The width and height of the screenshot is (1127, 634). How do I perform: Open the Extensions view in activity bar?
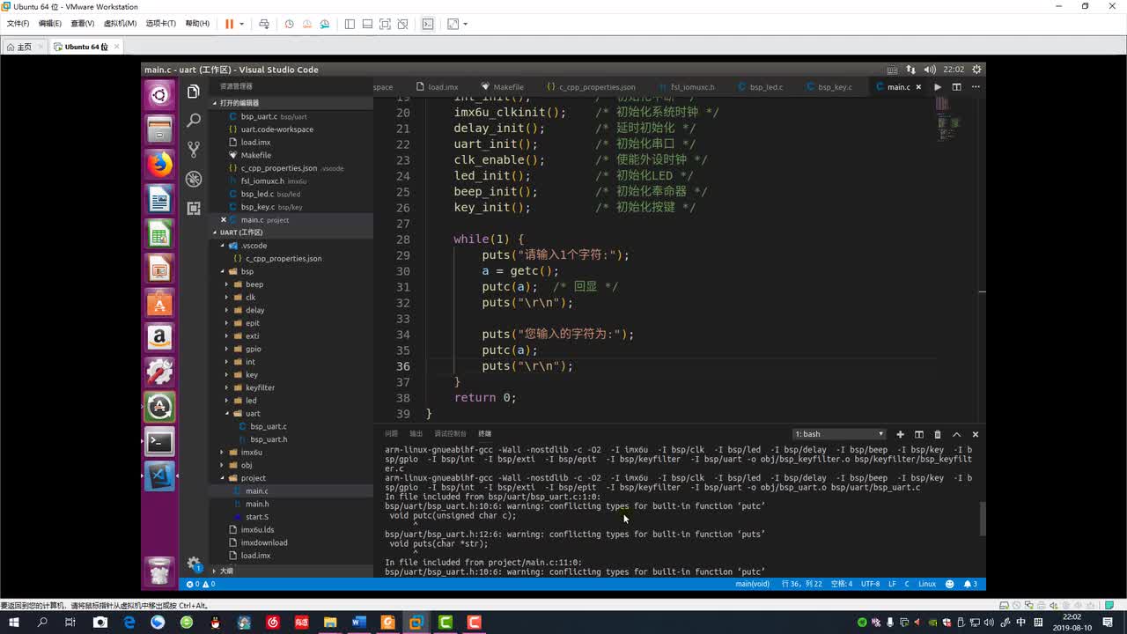pyautogui.click(x=194, y=208)
